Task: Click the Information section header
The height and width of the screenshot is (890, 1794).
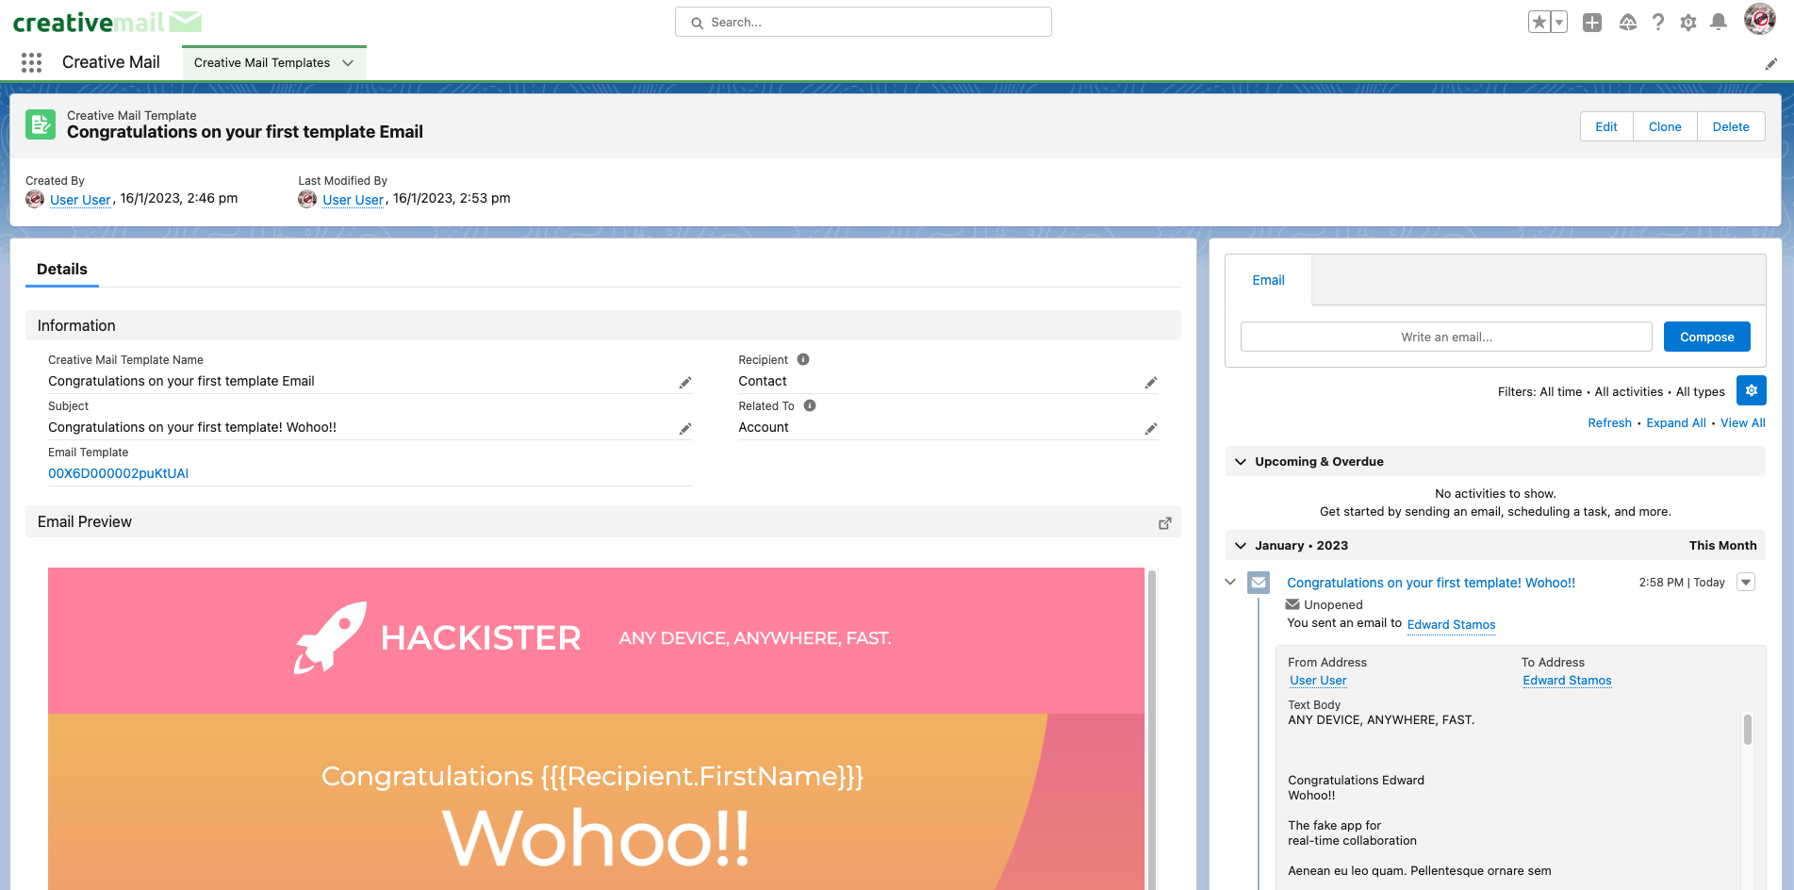Action: (x=603, y=325)
